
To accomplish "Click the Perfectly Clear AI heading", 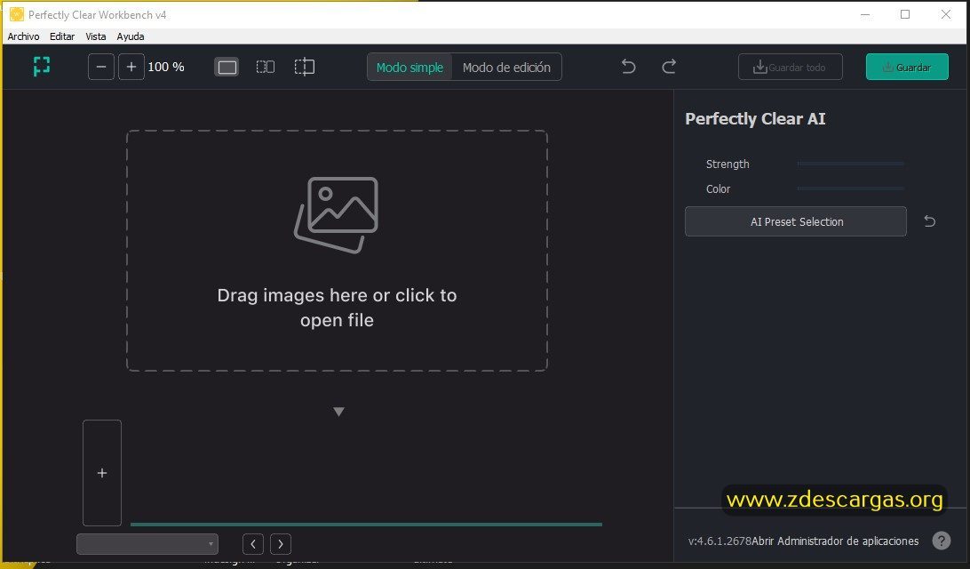I will click(755, 119).
